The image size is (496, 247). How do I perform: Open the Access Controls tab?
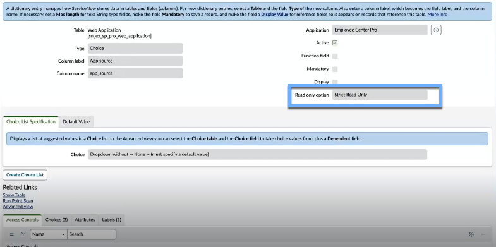click(23, 220)
